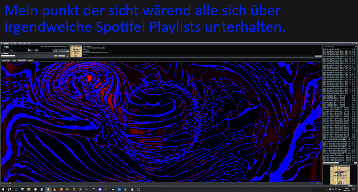Screen dimensions: 358x192
Task: Click the Search in Playlist field
Action: click(x=336, y=46)
